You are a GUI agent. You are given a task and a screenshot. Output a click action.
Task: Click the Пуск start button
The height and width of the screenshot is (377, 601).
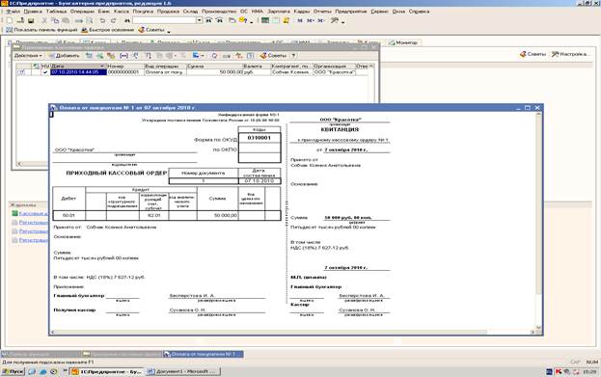(14, 371)
